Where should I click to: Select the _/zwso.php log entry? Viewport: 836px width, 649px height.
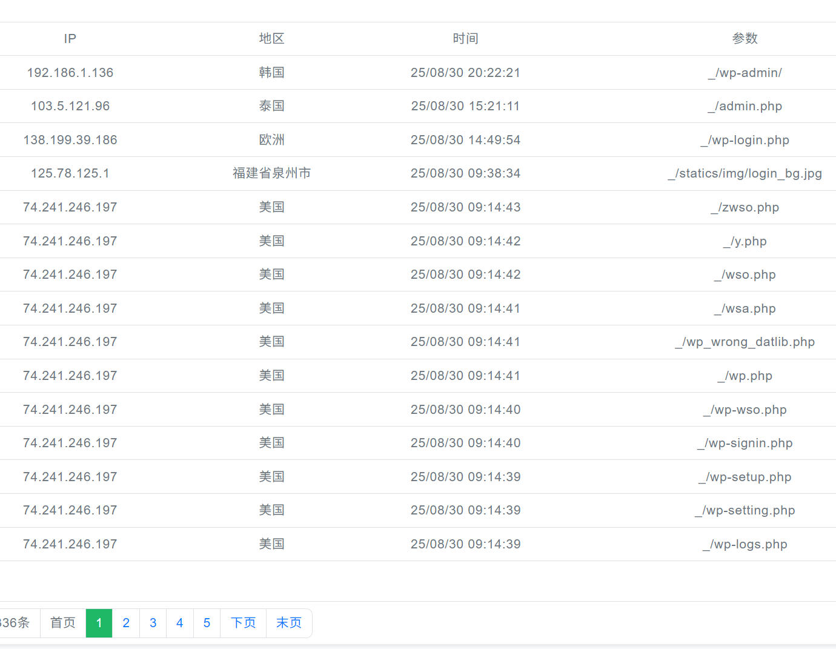(746, 207)
